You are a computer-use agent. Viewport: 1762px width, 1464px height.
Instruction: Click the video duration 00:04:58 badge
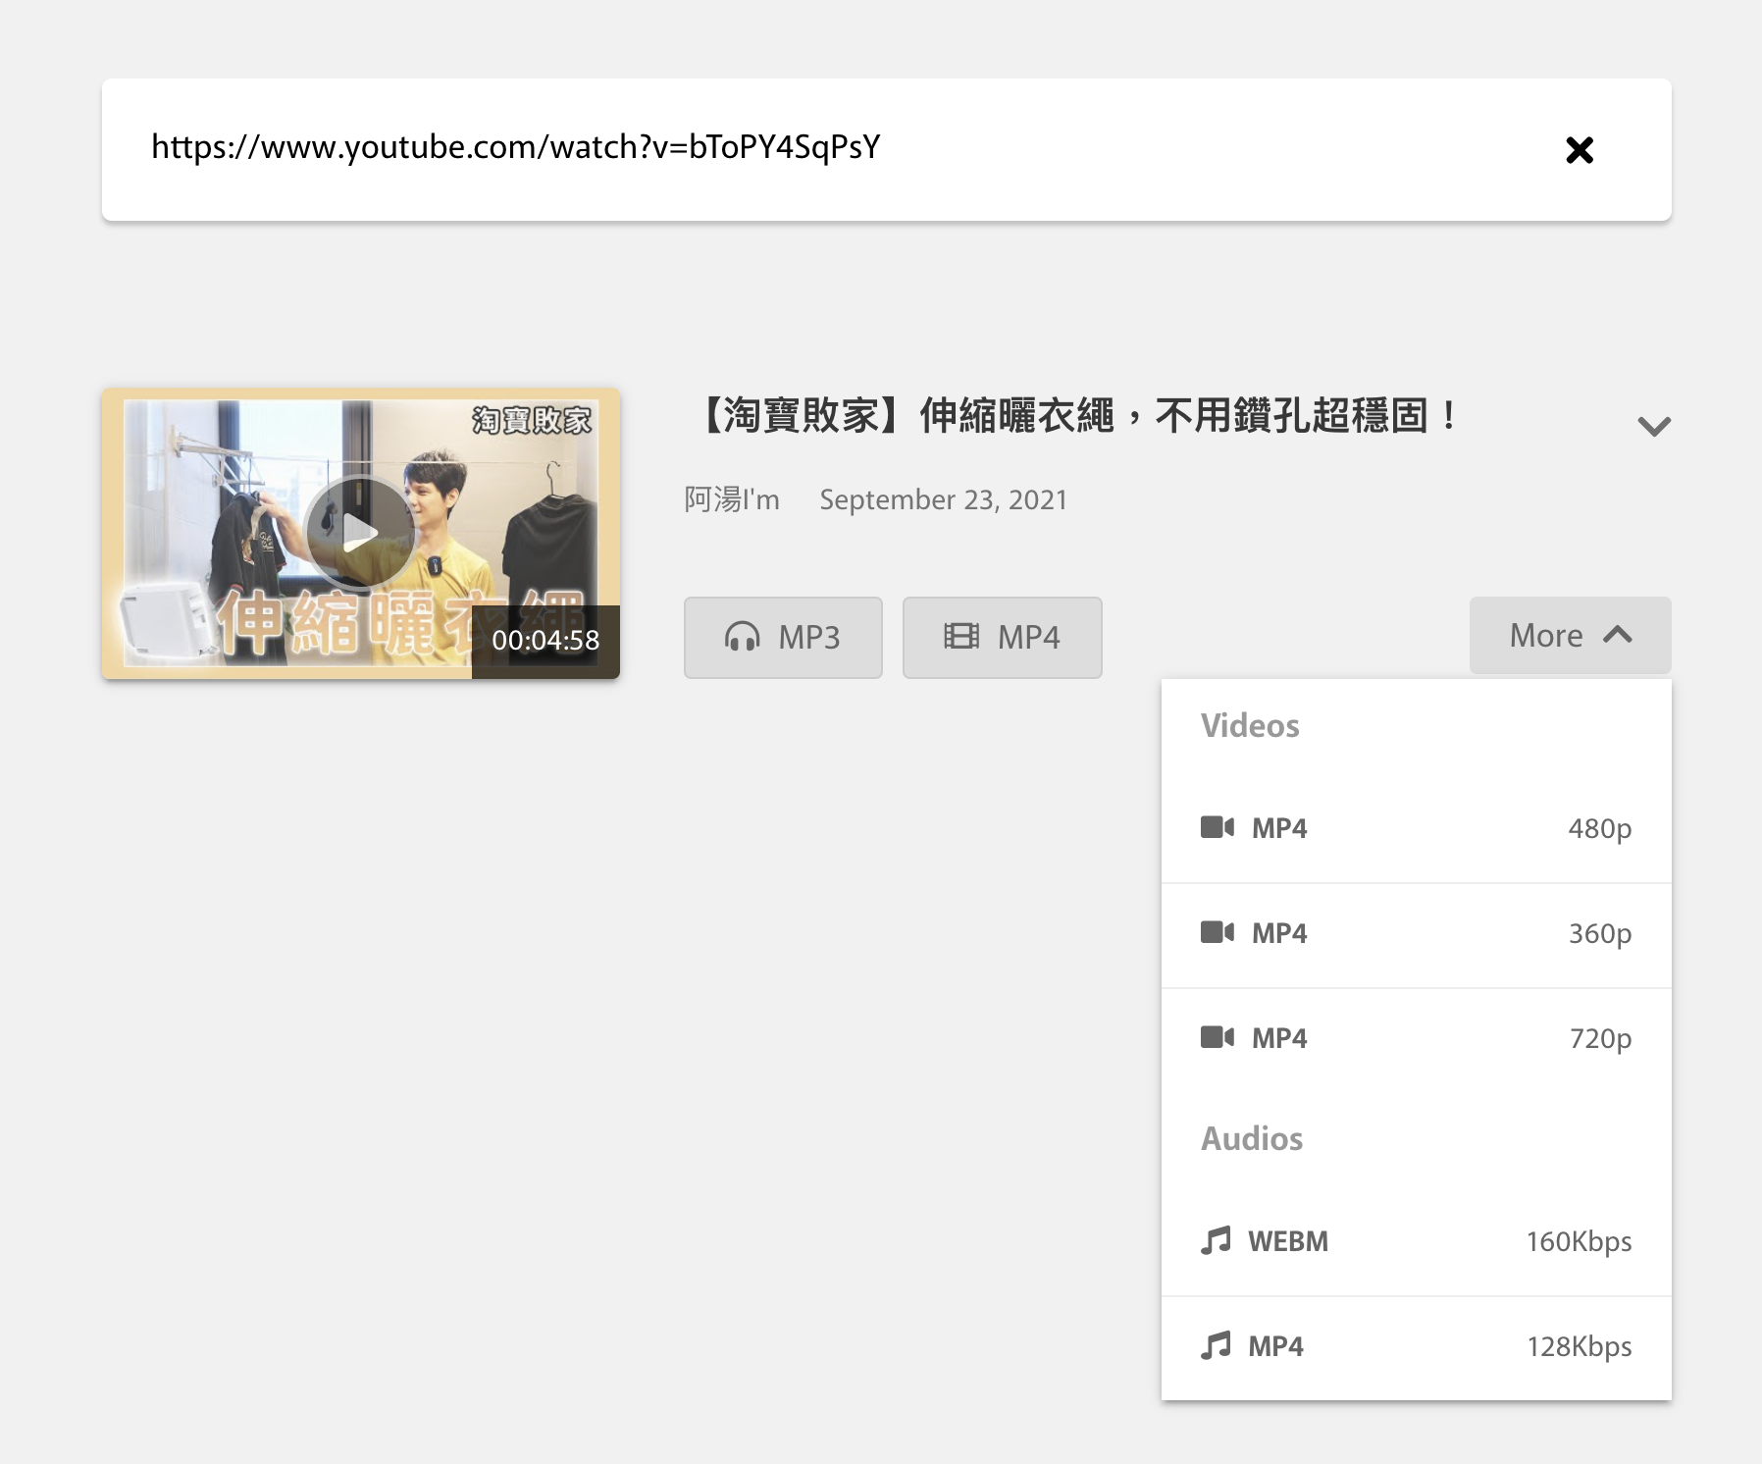coord(545,641)
